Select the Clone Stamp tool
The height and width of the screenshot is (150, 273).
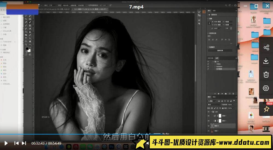coord(30,25)
